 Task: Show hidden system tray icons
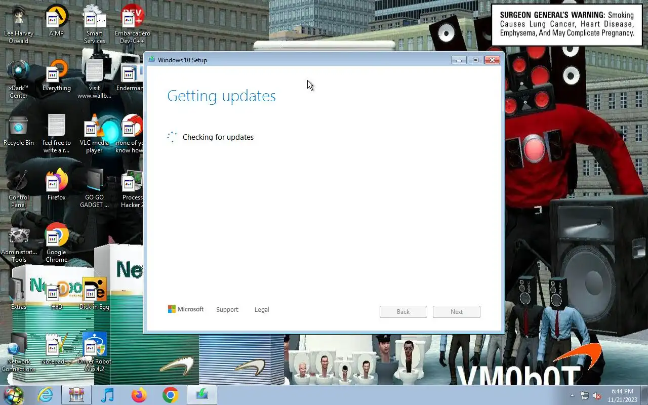pyautogui.click(x=573, y=395)
